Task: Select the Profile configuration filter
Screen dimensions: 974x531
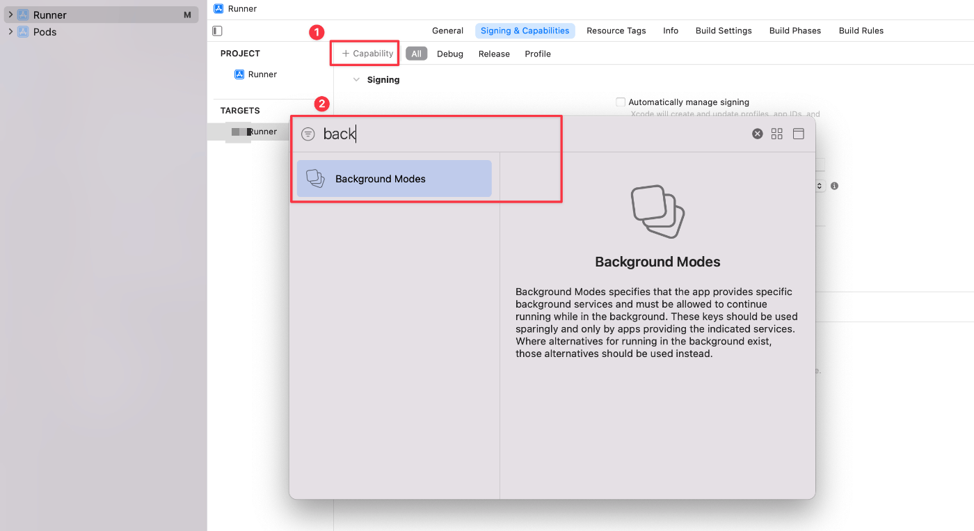Action: [x=538, y=54]
